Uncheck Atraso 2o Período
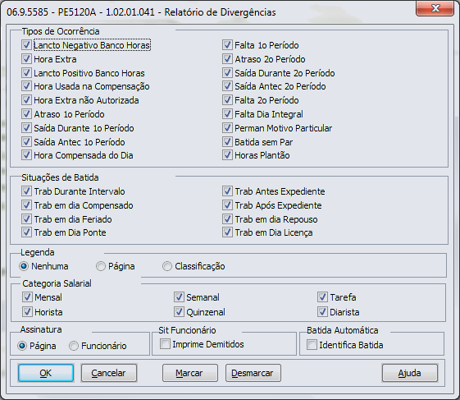 (227, 59)
